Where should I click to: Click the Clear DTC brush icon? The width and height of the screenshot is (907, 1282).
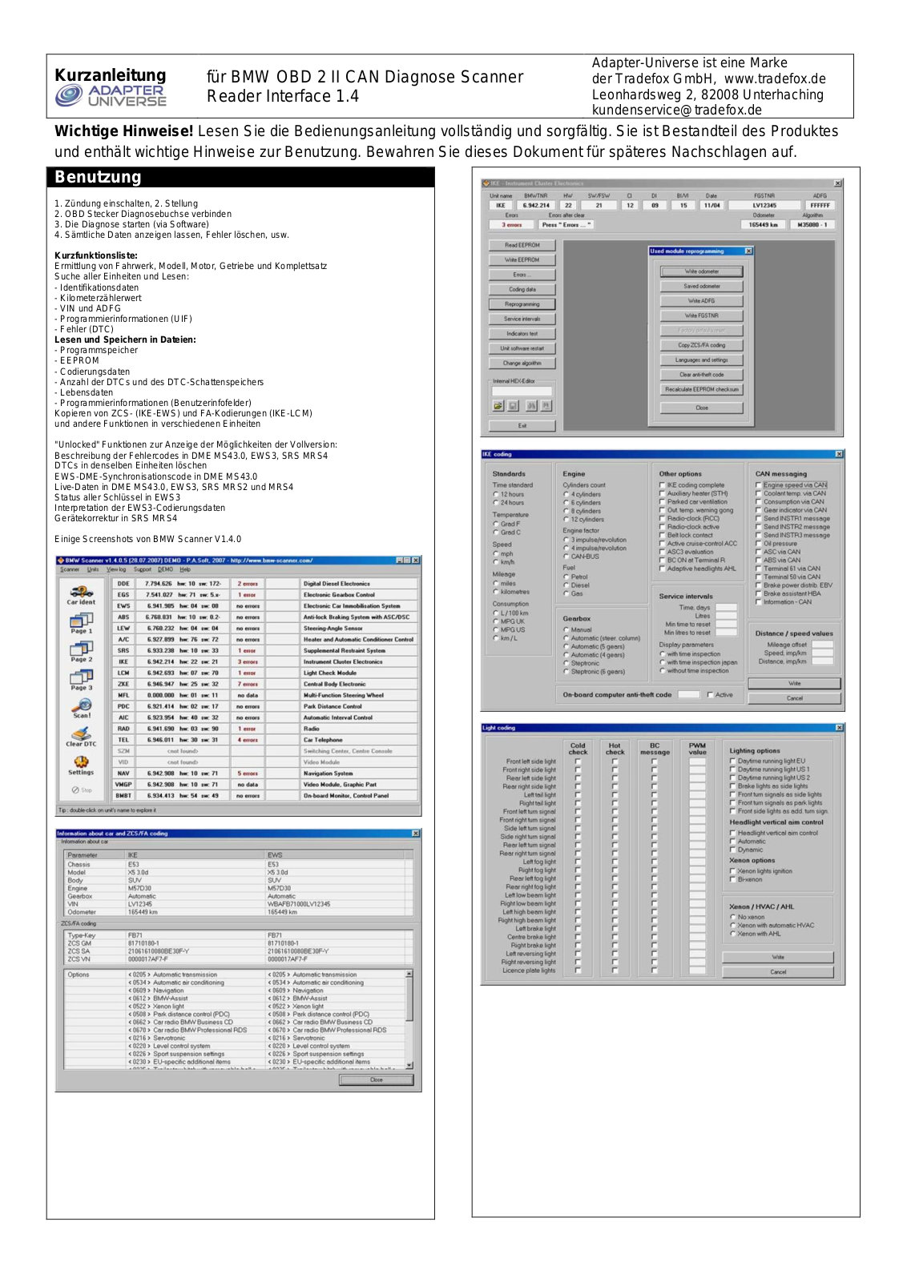pos(81,736)
